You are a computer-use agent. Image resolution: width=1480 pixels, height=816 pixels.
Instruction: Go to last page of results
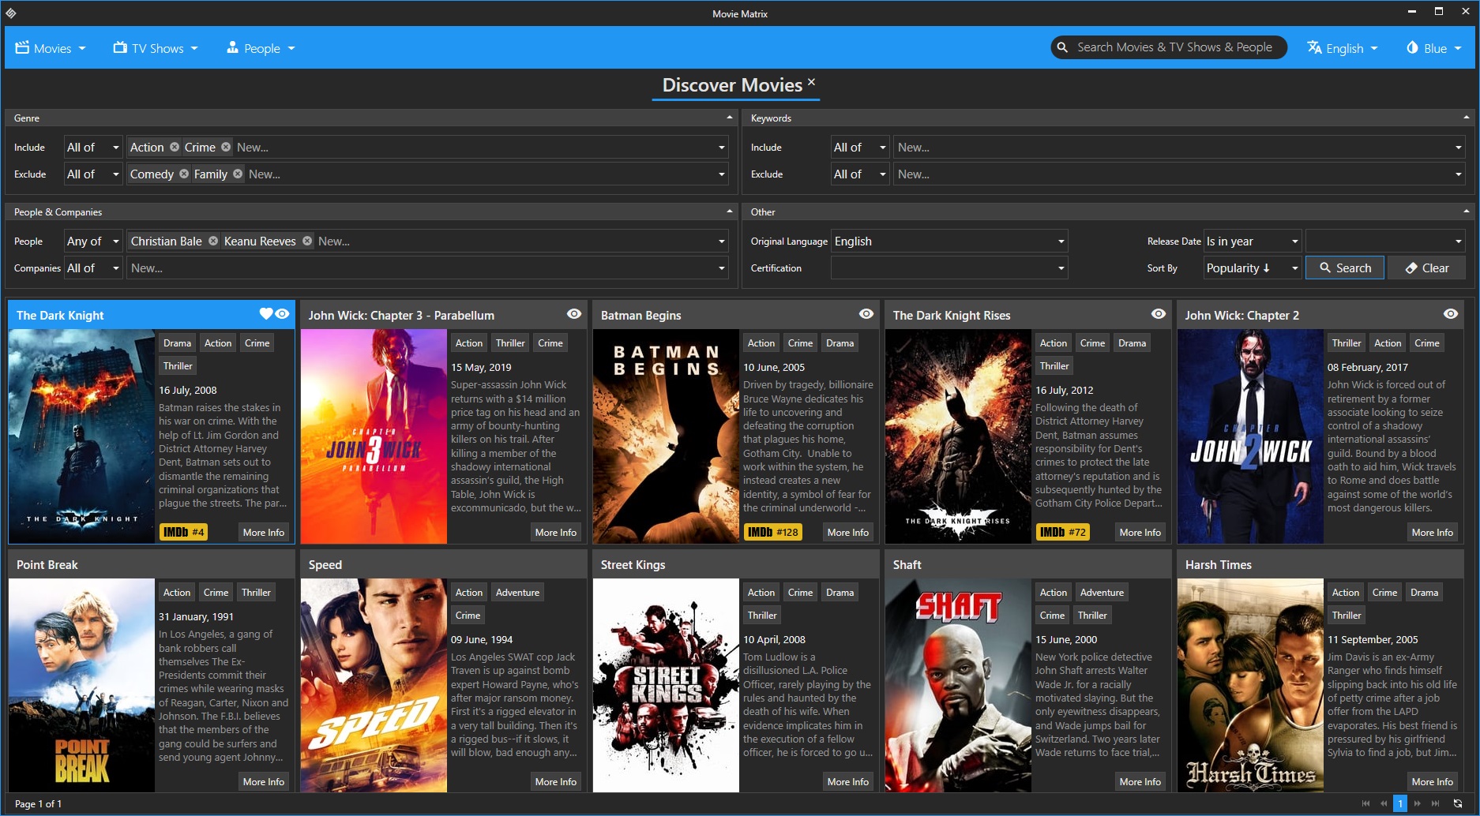pyautogui.click(x=1435, y=803)
